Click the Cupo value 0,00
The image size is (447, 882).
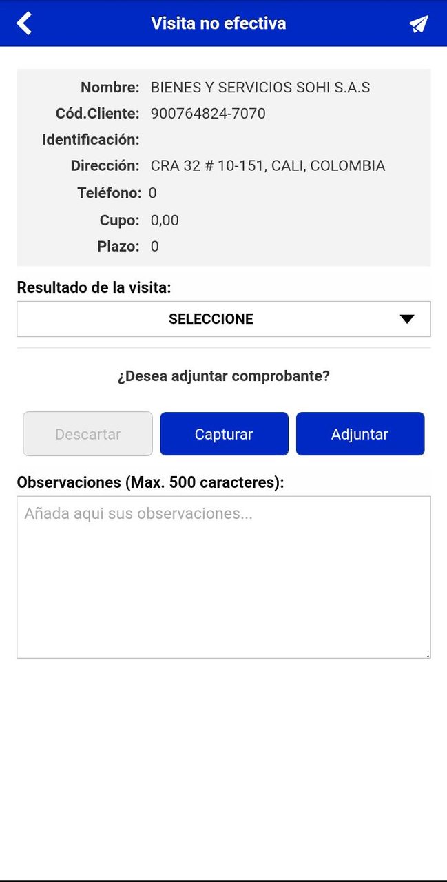165,220
